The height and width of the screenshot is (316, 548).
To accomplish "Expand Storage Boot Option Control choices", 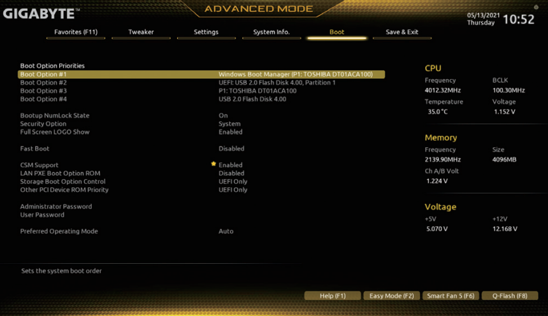I will 233,182.
